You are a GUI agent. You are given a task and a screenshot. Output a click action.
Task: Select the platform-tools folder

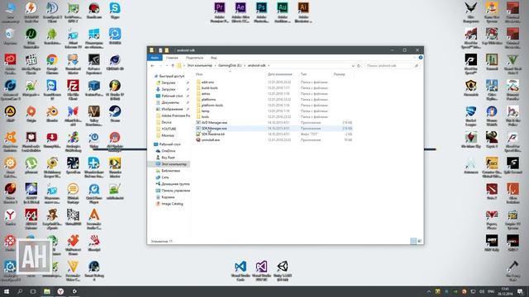point(212,105)
